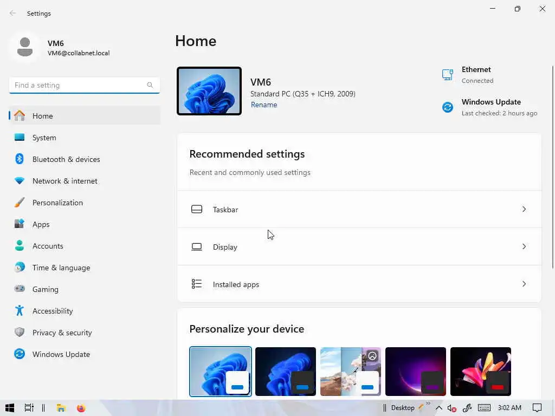This screenshot has width=555, height=416.
Task: Select the purple glow dark theme
Action: pos(416,372)
